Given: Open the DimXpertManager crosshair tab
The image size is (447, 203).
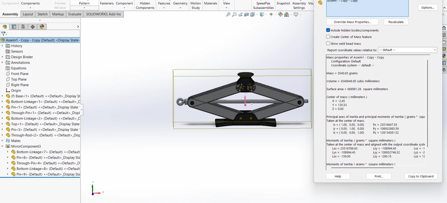Looking at the screenshot, I should point(33,27).
